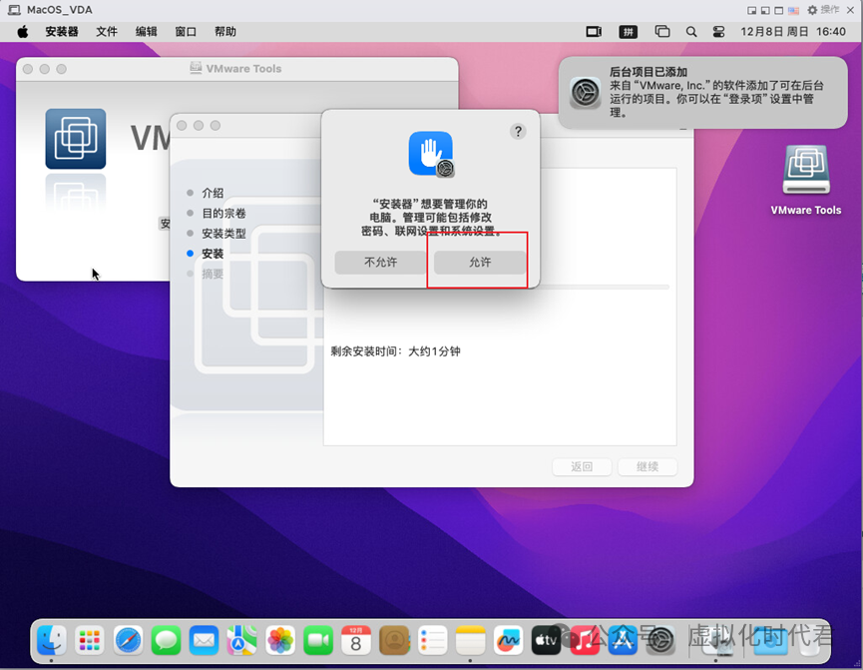863x670 pixels.
Task: Open the Apple menu
Action: pos(23,32)
